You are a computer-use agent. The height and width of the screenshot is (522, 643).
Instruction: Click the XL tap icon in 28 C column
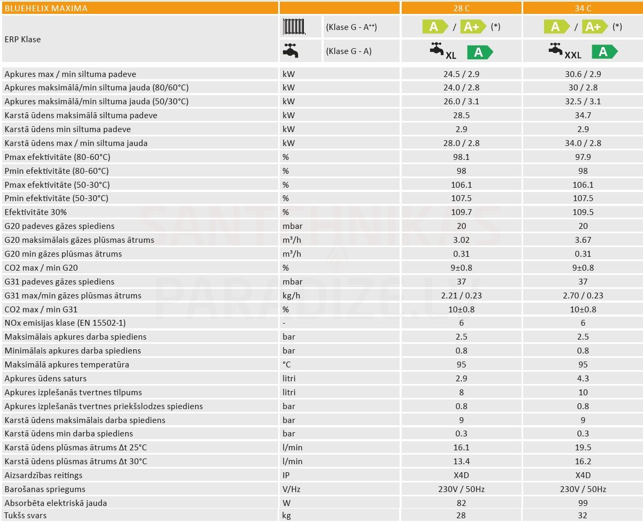point(443,51)
